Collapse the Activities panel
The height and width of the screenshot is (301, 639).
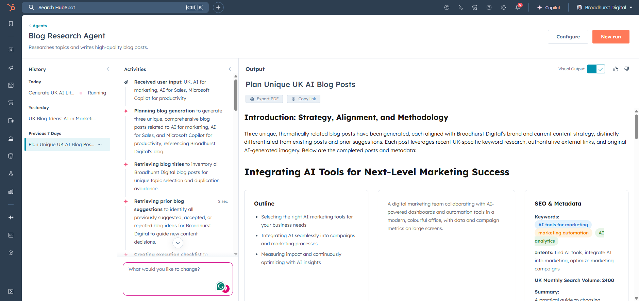[x=230, y=69]
